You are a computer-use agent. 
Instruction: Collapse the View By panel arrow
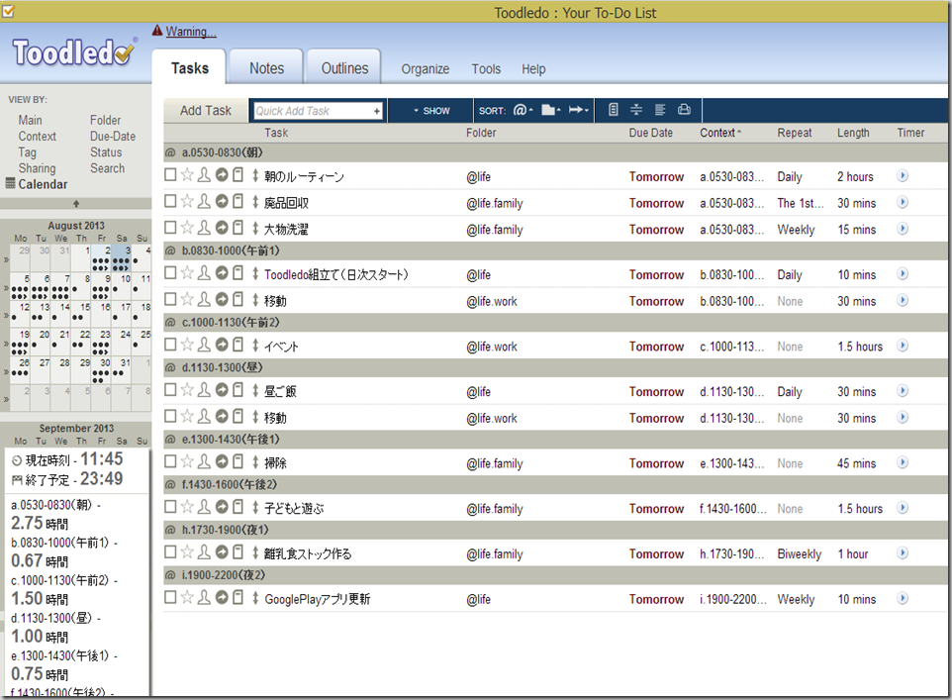[x=76, y=204]
